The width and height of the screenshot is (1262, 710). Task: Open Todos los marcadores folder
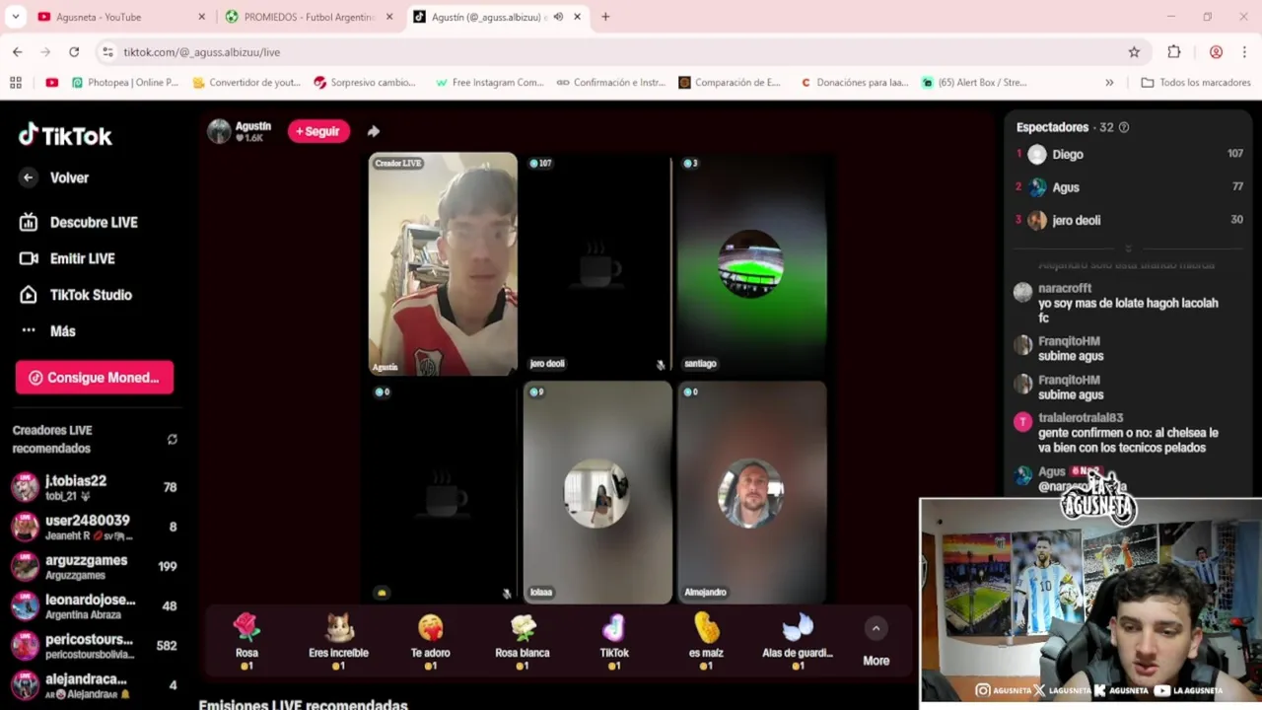click(x=1195, y=83)
